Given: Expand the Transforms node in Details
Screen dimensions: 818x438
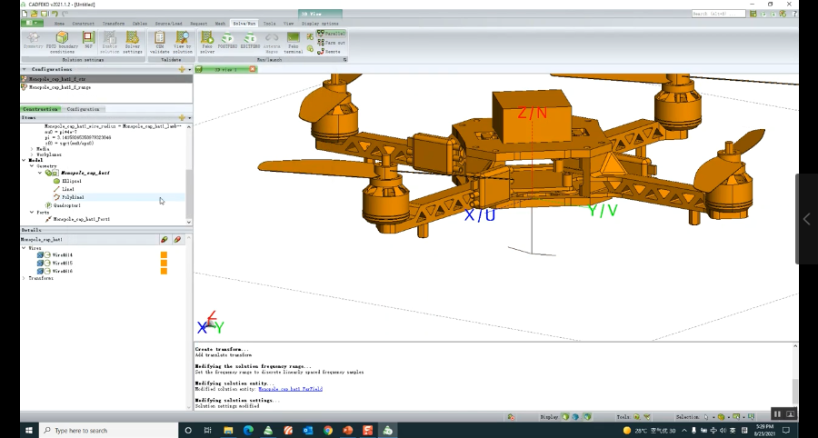Looking at the screenshot, I should click(24, 278).
